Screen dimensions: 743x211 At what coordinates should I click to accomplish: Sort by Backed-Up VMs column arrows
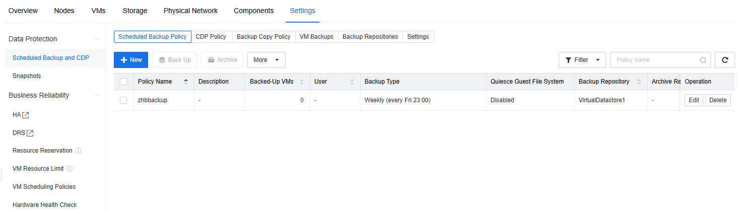(302, 82)
